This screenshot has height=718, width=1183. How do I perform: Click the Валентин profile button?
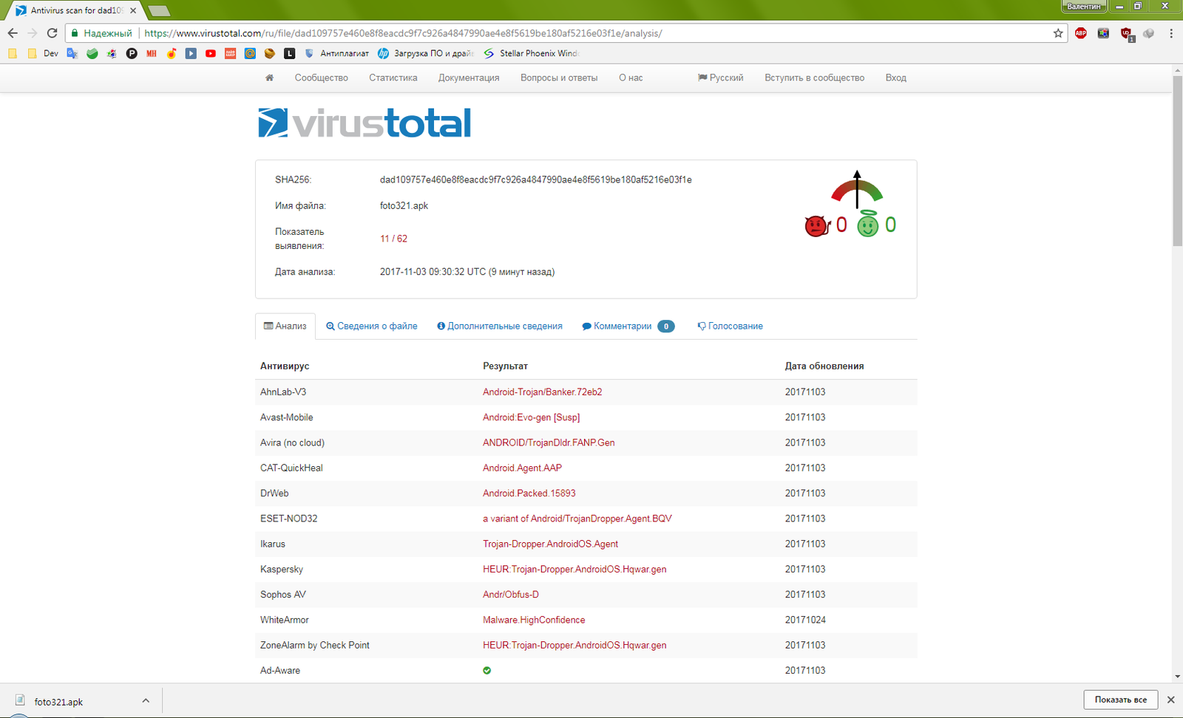pyautogui.click(x=1083, y=6)
